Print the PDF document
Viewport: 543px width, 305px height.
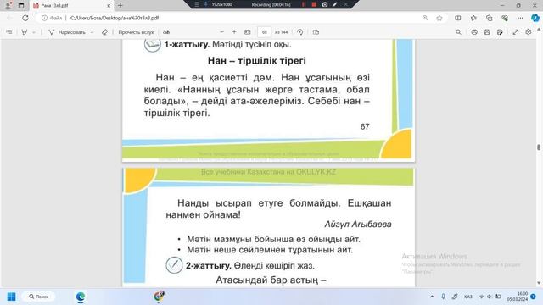474,32
